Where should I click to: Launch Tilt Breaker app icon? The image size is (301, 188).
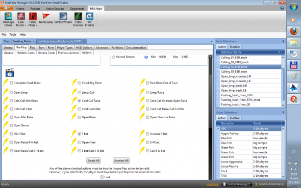click(x=89, y=16)
